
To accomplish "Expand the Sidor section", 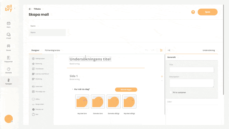I will [192, 102].
